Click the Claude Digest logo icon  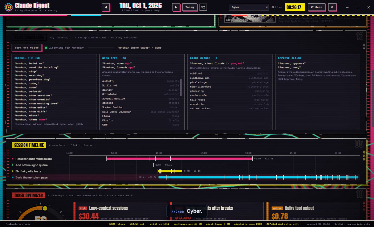click(x=9, y=7)
